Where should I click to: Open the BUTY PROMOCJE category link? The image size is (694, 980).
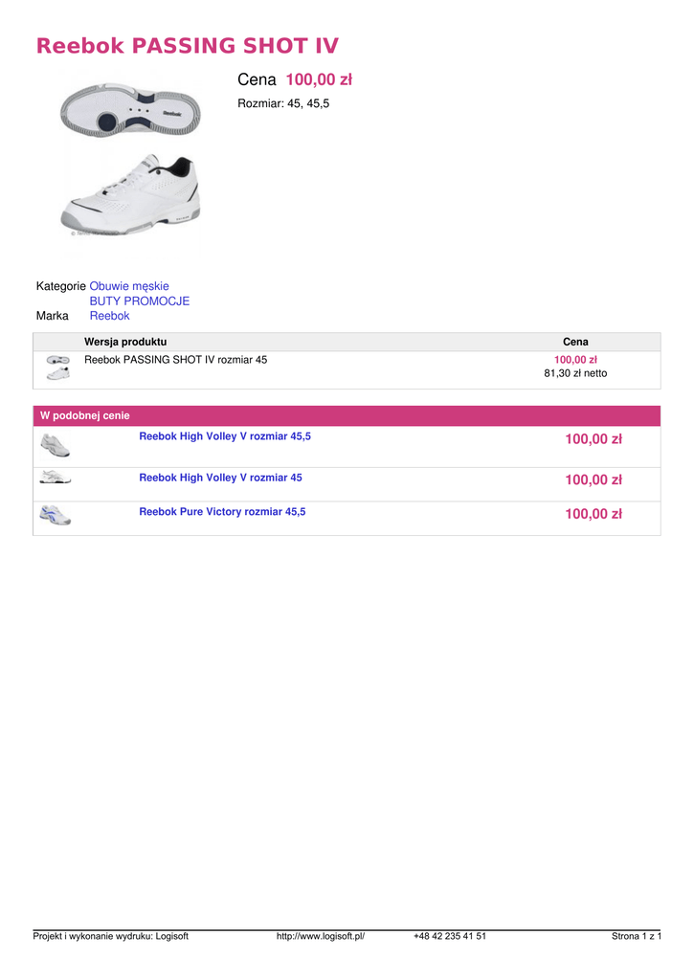tap(140, 301)
